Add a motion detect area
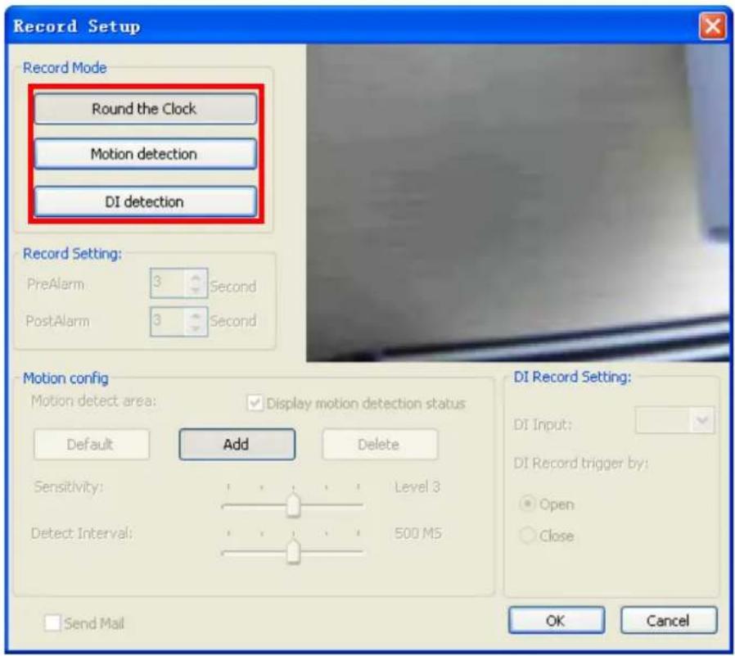The width and height of the screenshot is (735, 656). tap(237, 444)
